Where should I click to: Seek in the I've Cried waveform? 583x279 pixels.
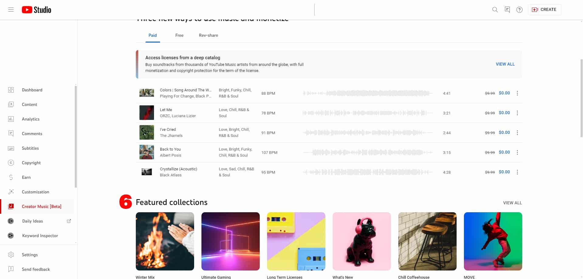tap(368, 133)
